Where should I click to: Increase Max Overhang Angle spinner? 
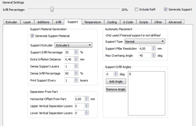pos(154,54)
